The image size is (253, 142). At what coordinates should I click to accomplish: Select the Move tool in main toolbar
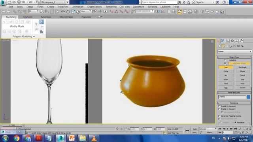(63, 11)
